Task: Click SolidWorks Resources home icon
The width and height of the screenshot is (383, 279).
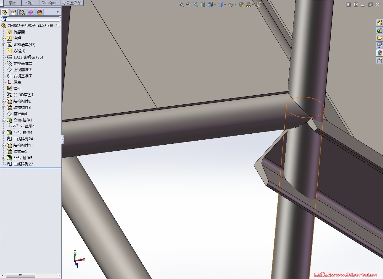Action: tap(380, 23)
